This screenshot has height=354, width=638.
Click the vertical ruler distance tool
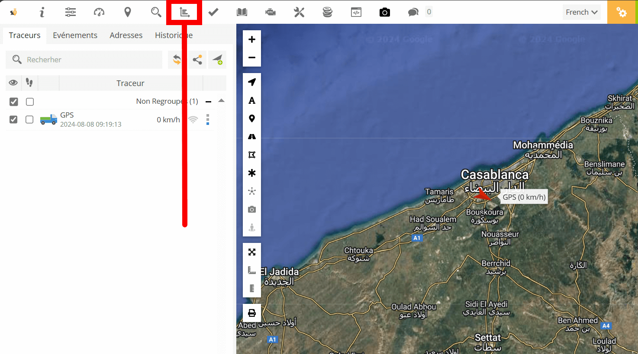[252, 288]
